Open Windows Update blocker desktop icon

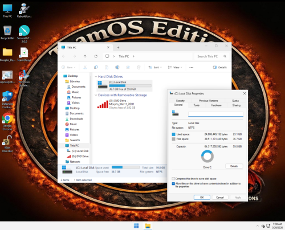click(24, 78)
